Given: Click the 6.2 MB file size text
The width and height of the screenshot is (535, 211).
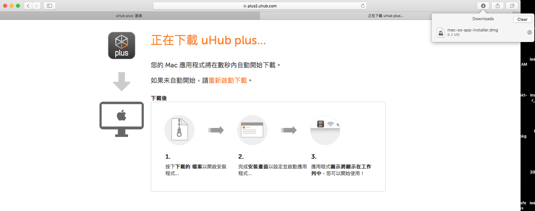Looking at the screenshot, I should pyautogui.click(x=453, y=35).
